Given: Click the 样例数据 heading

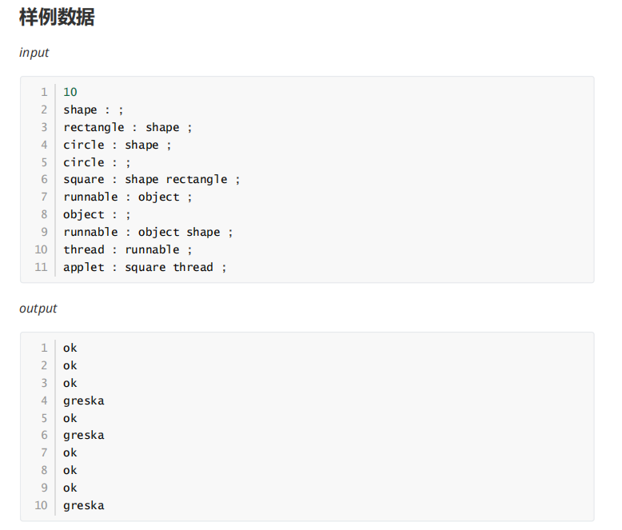Looking at the screenshot, I should [x=57, y=18].
